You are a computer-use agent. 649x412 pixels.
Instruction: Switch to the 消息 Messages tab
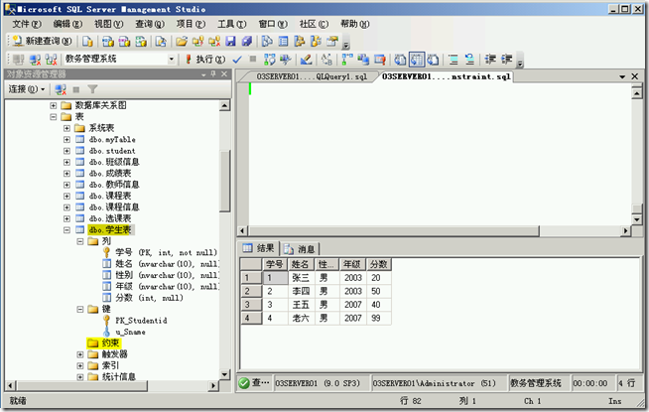[300, 249]
